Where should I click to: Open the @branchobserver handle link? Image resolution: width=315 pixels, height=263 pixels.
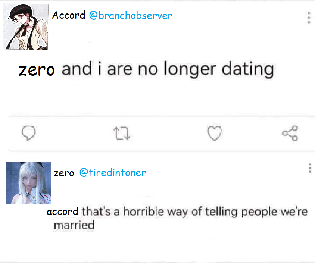(131, 16)
